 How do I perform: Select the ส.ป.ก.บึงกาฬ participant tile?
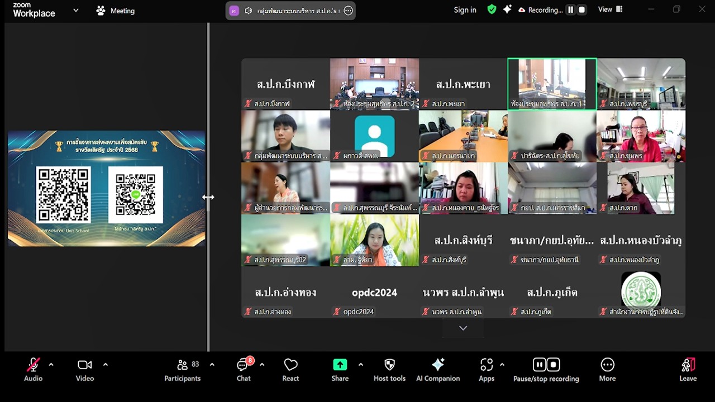pos(285,84)
